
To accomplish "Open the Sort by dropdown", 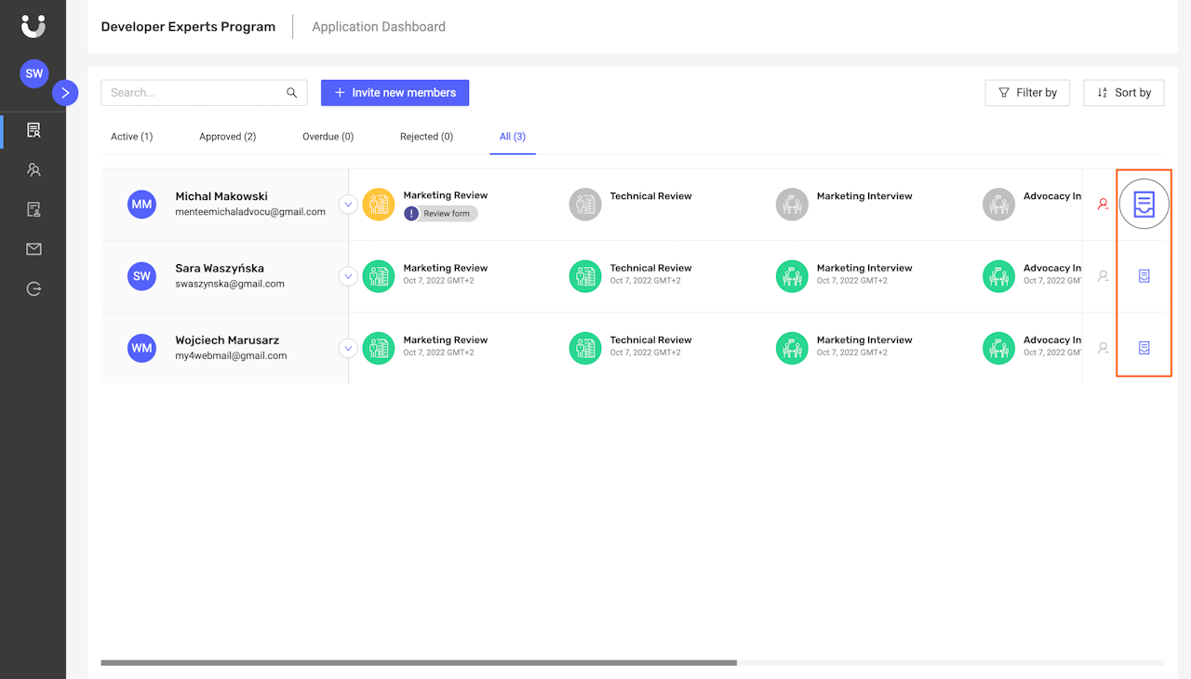I will coord(1123,93).
